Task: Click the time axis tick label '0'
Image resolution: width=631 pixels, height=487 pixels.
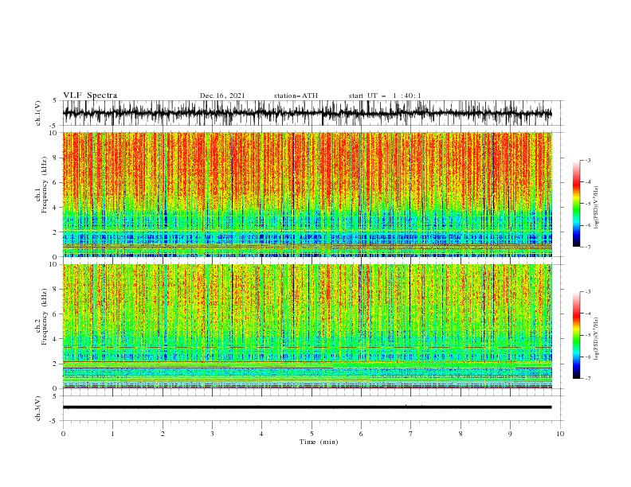Action: 63,434
